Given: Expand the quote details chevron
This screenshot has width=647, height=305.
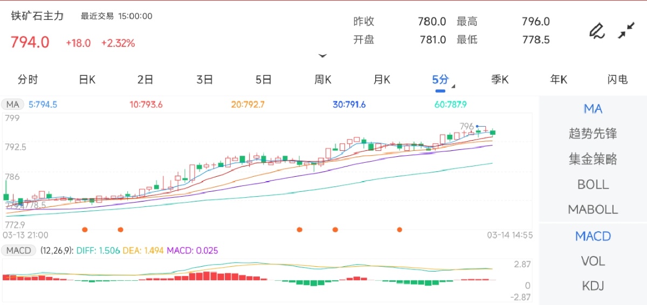Looking at the screenshot, I should (322, 56).
